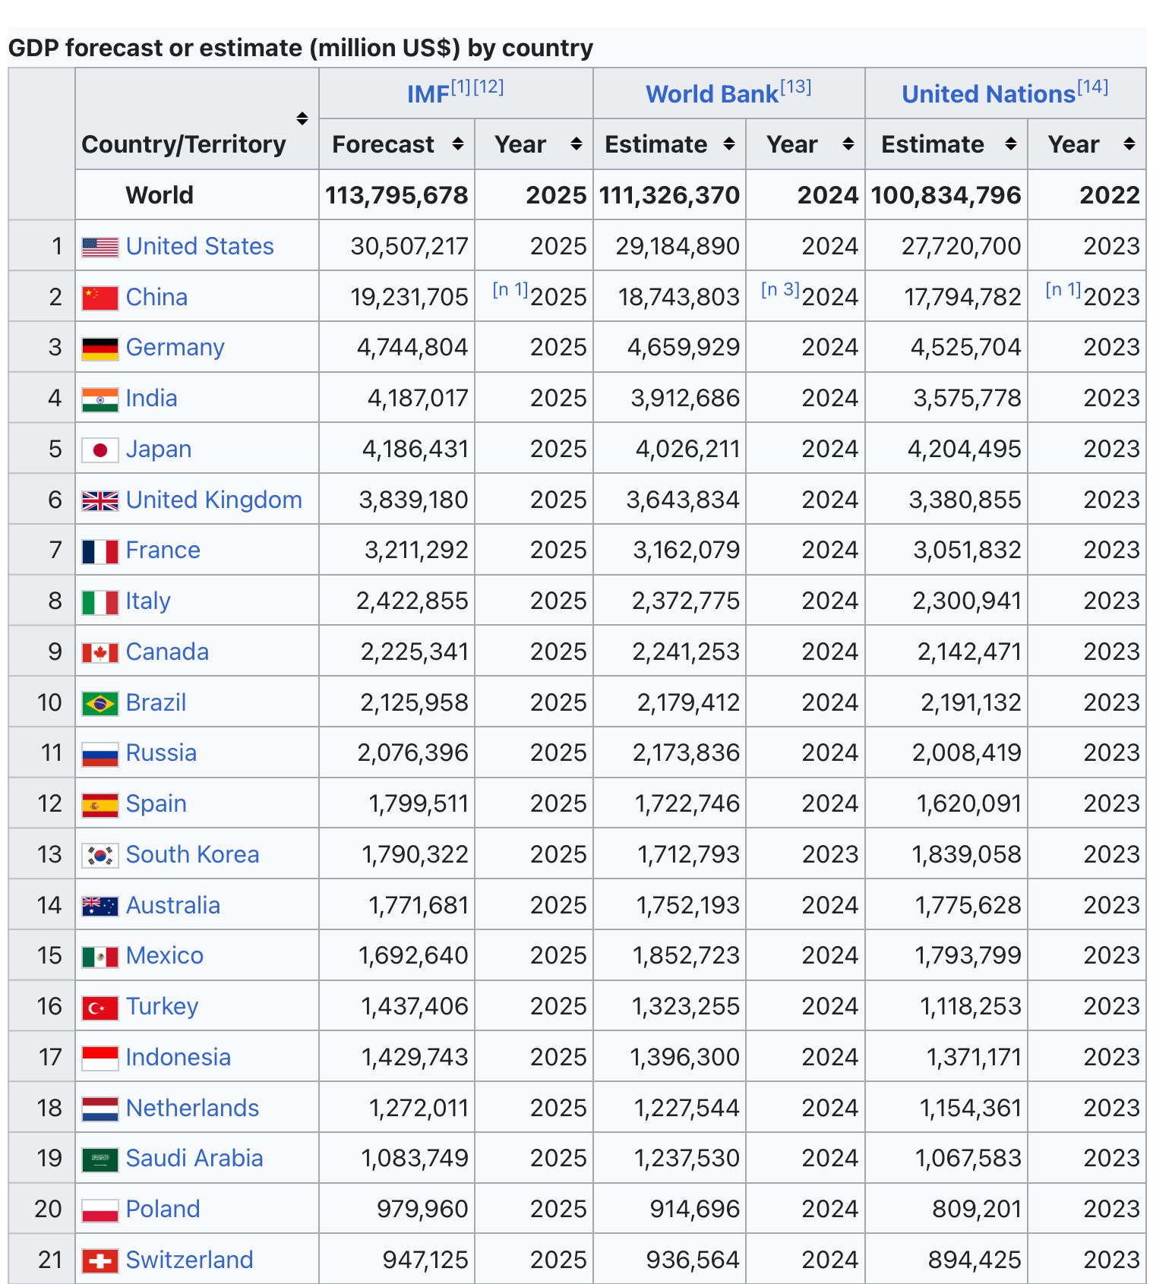
Task: Click the Italy flag icon
Action: tap(100, 602)
